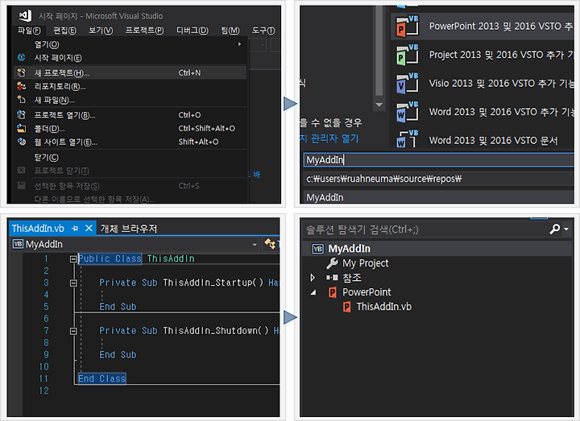Click the solution explorer search magnifier icon
Image resolution: width=580 pixels, height=421 pixels.
554,229
